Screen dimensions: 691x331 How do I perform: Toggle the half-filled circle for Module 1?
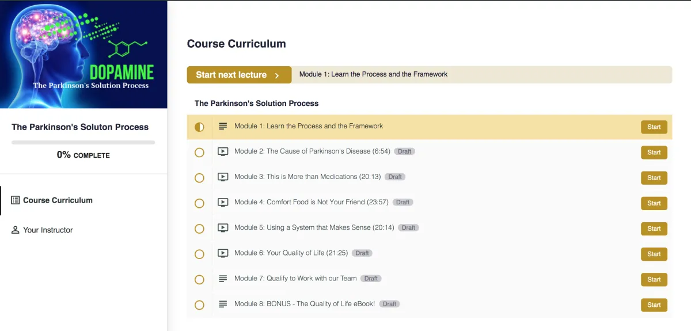point(199,127)
